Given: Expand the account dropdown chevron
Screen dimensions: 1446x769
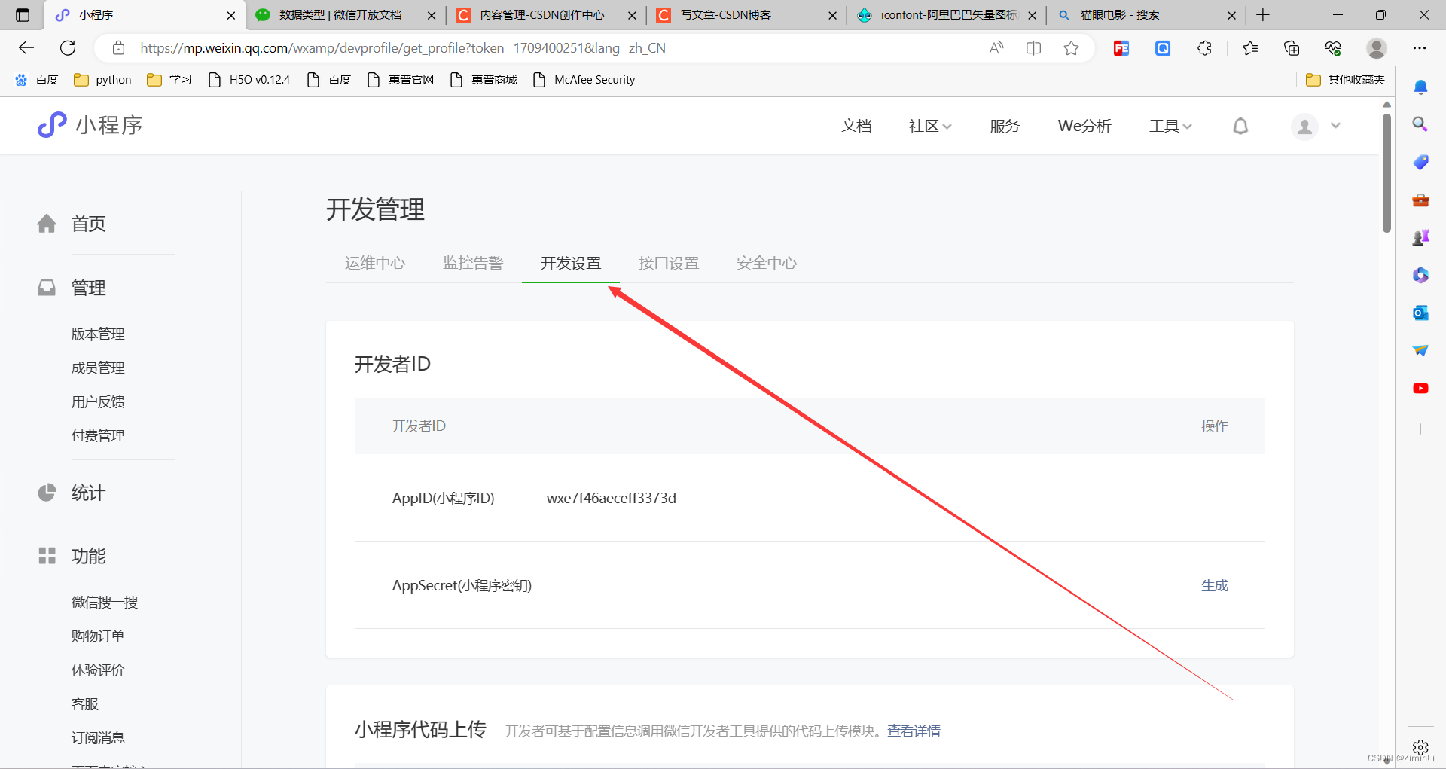Looking at the screenshot, I should (1335, 126).
